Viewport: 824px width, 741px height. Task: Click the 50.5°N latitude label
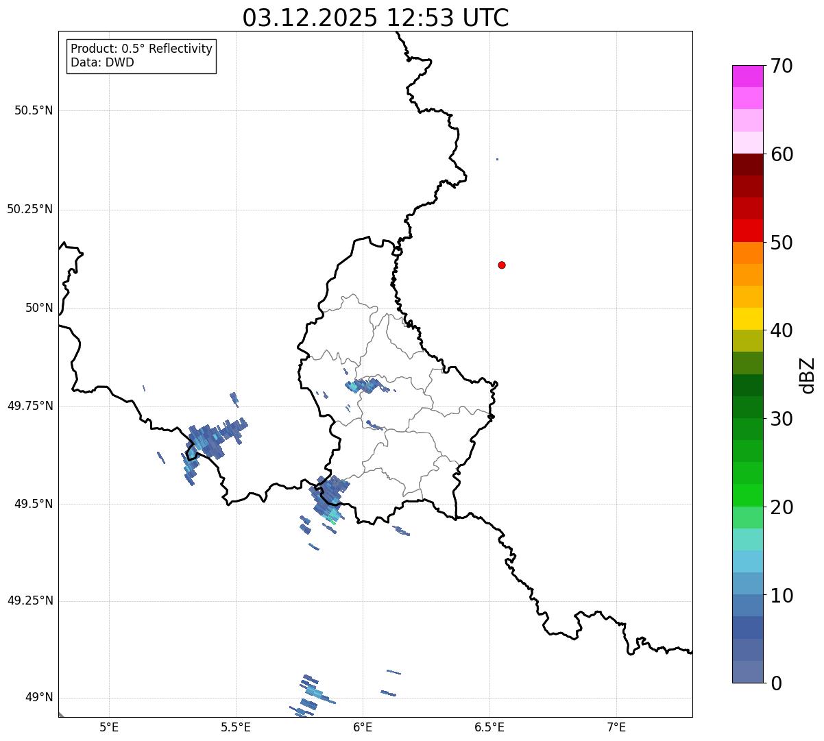tap(33, 110)
